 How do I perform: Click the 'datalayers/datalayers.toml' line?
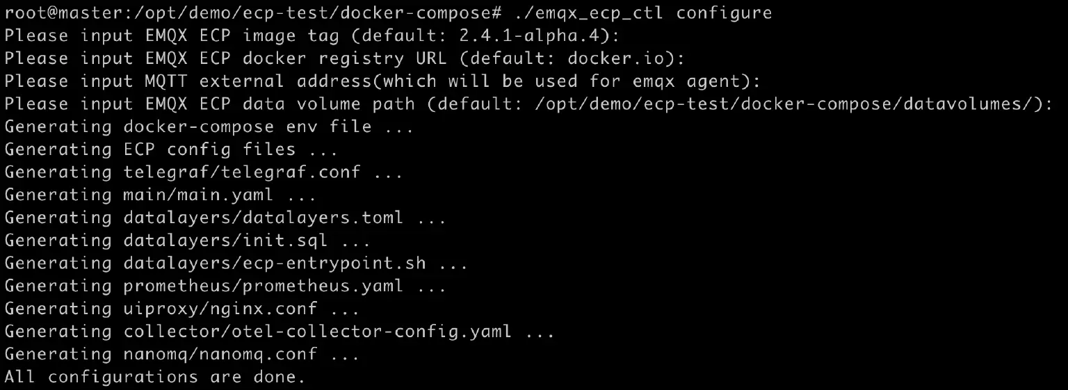point(225,218)
